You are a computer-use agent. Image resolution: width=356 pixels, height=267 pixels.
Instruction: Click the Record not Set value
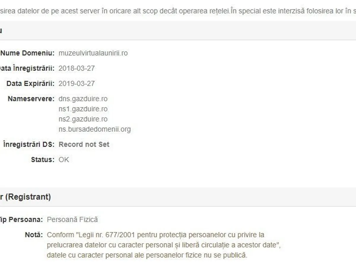84,144
